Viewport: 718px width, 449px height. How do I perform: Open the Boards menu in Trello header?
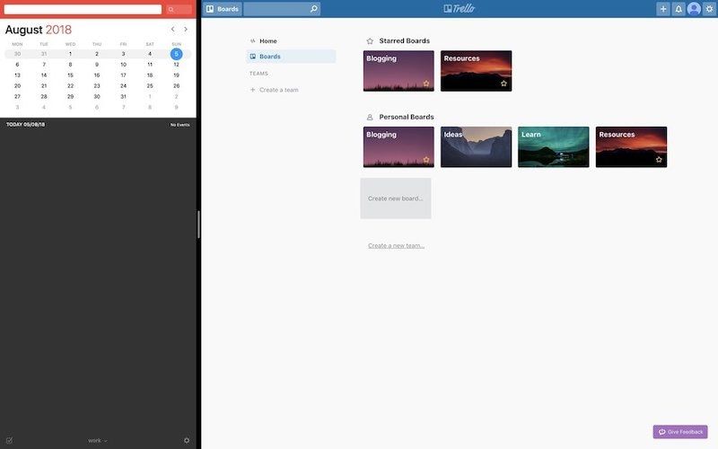pyautogui.click(x=222, y=9)
